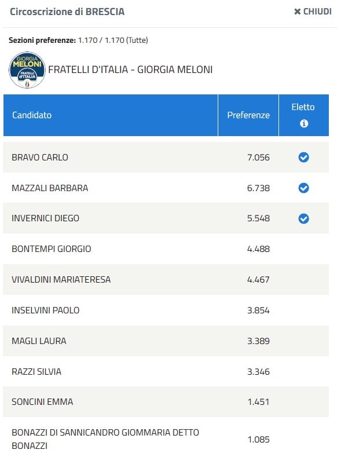
Task: Select the MAGLI LAURA candidate row
Action: (x=166, y=341)
